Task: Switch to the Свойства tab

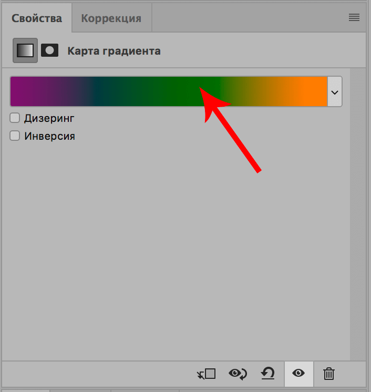Action: click(x=37, y=18)
